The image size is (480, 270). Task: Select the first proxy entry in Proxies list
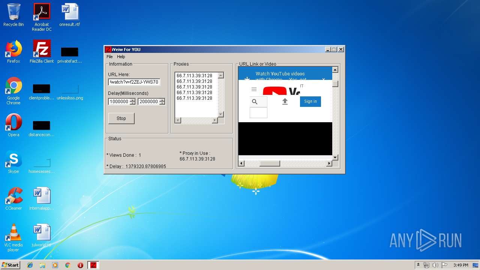(x=194, y=76)
